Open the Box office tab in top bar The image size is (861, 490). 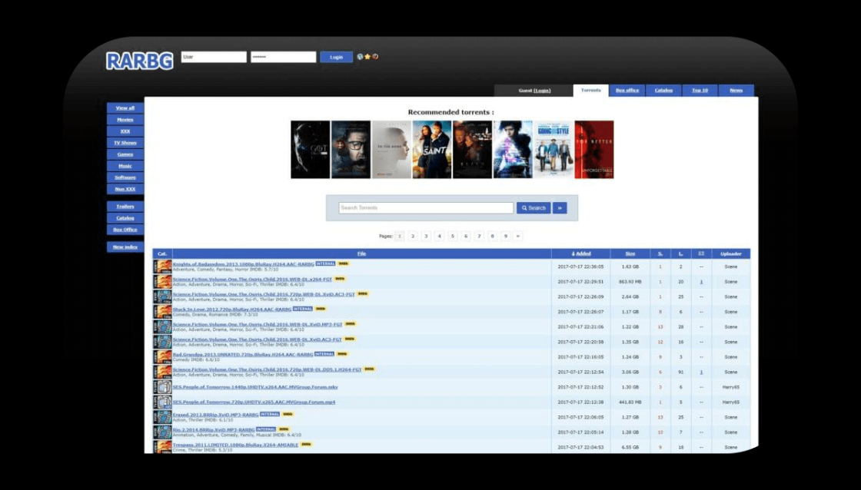point(627,91)
